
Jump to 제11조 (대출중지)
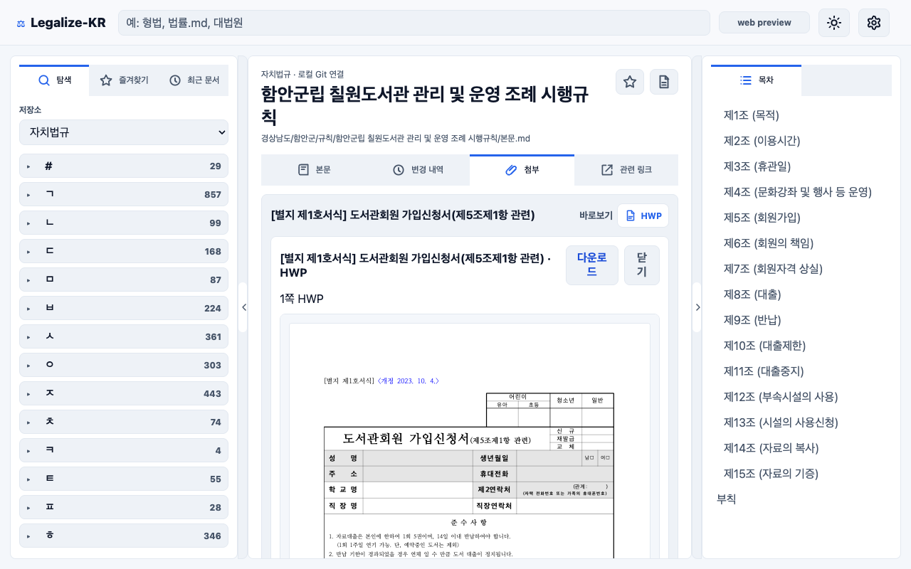coord(764,371)
